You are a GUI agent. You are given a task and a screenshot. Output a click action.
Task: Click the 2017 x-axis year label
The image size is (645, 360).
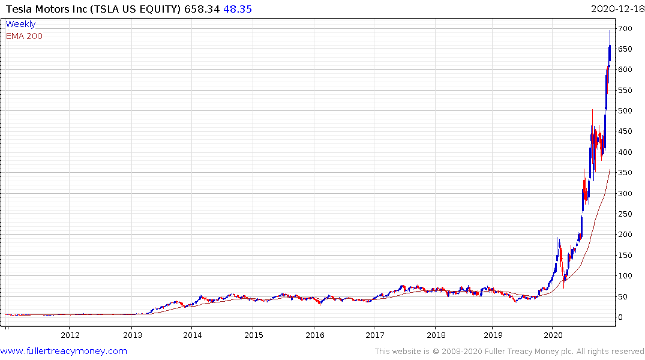tap(375, 335)
